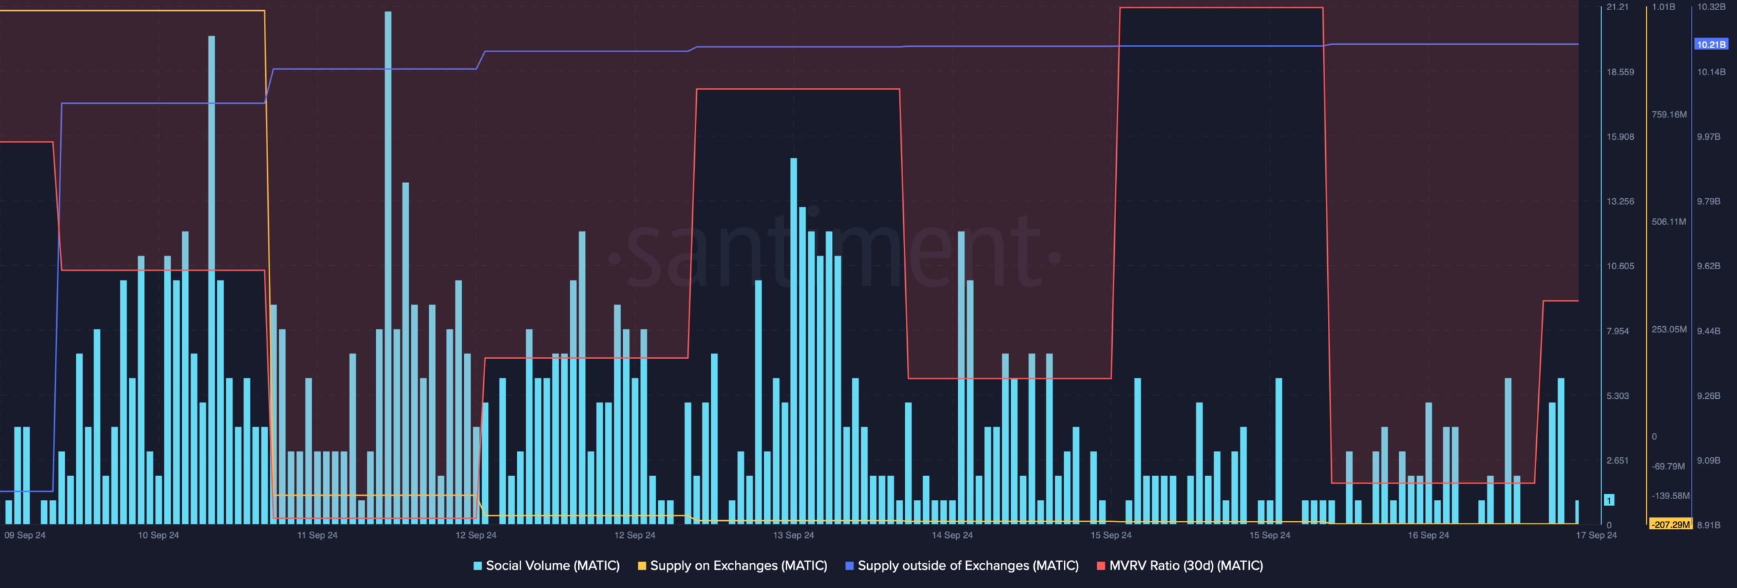The image size is (1737, 588).
Task: Click the 10.21B current value badge
Action: tap(1711, 44)
